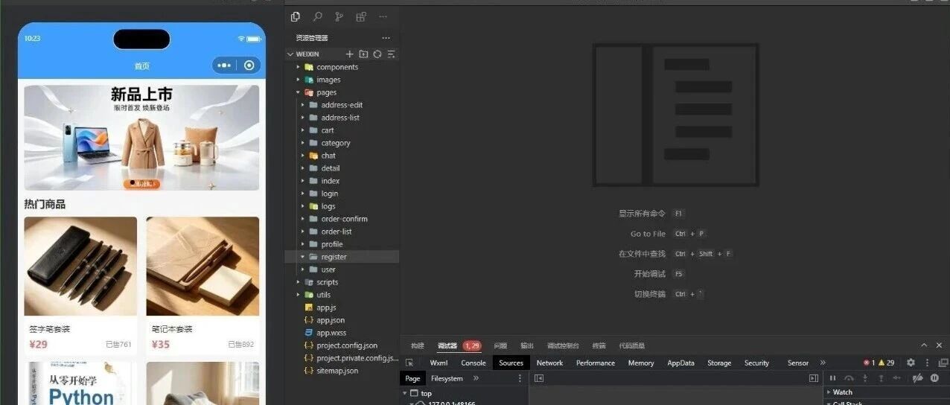This screenshot has height=405, width=950.
Task: Click the yellow warning count 29
Action: (x=886, y=363)
